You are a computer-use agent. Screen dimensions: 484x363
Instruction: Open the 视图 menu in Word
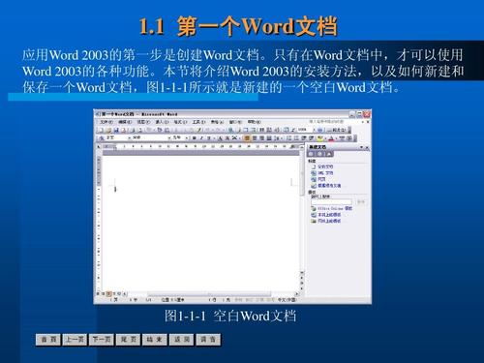[143, 122]
